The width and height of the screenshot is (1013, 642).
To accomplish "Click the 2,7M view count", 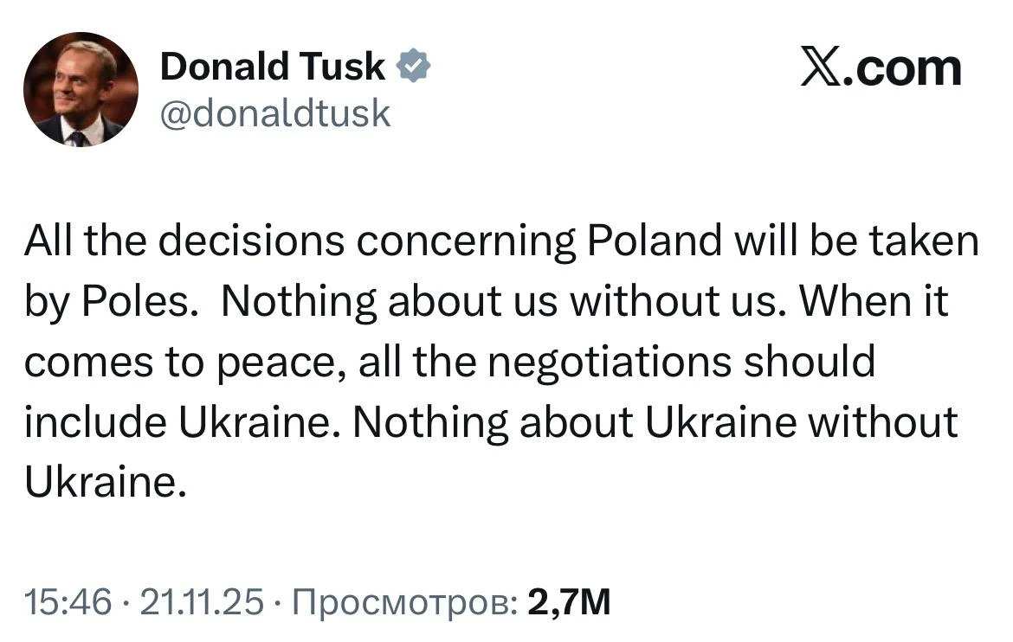I will coord(569,601).
